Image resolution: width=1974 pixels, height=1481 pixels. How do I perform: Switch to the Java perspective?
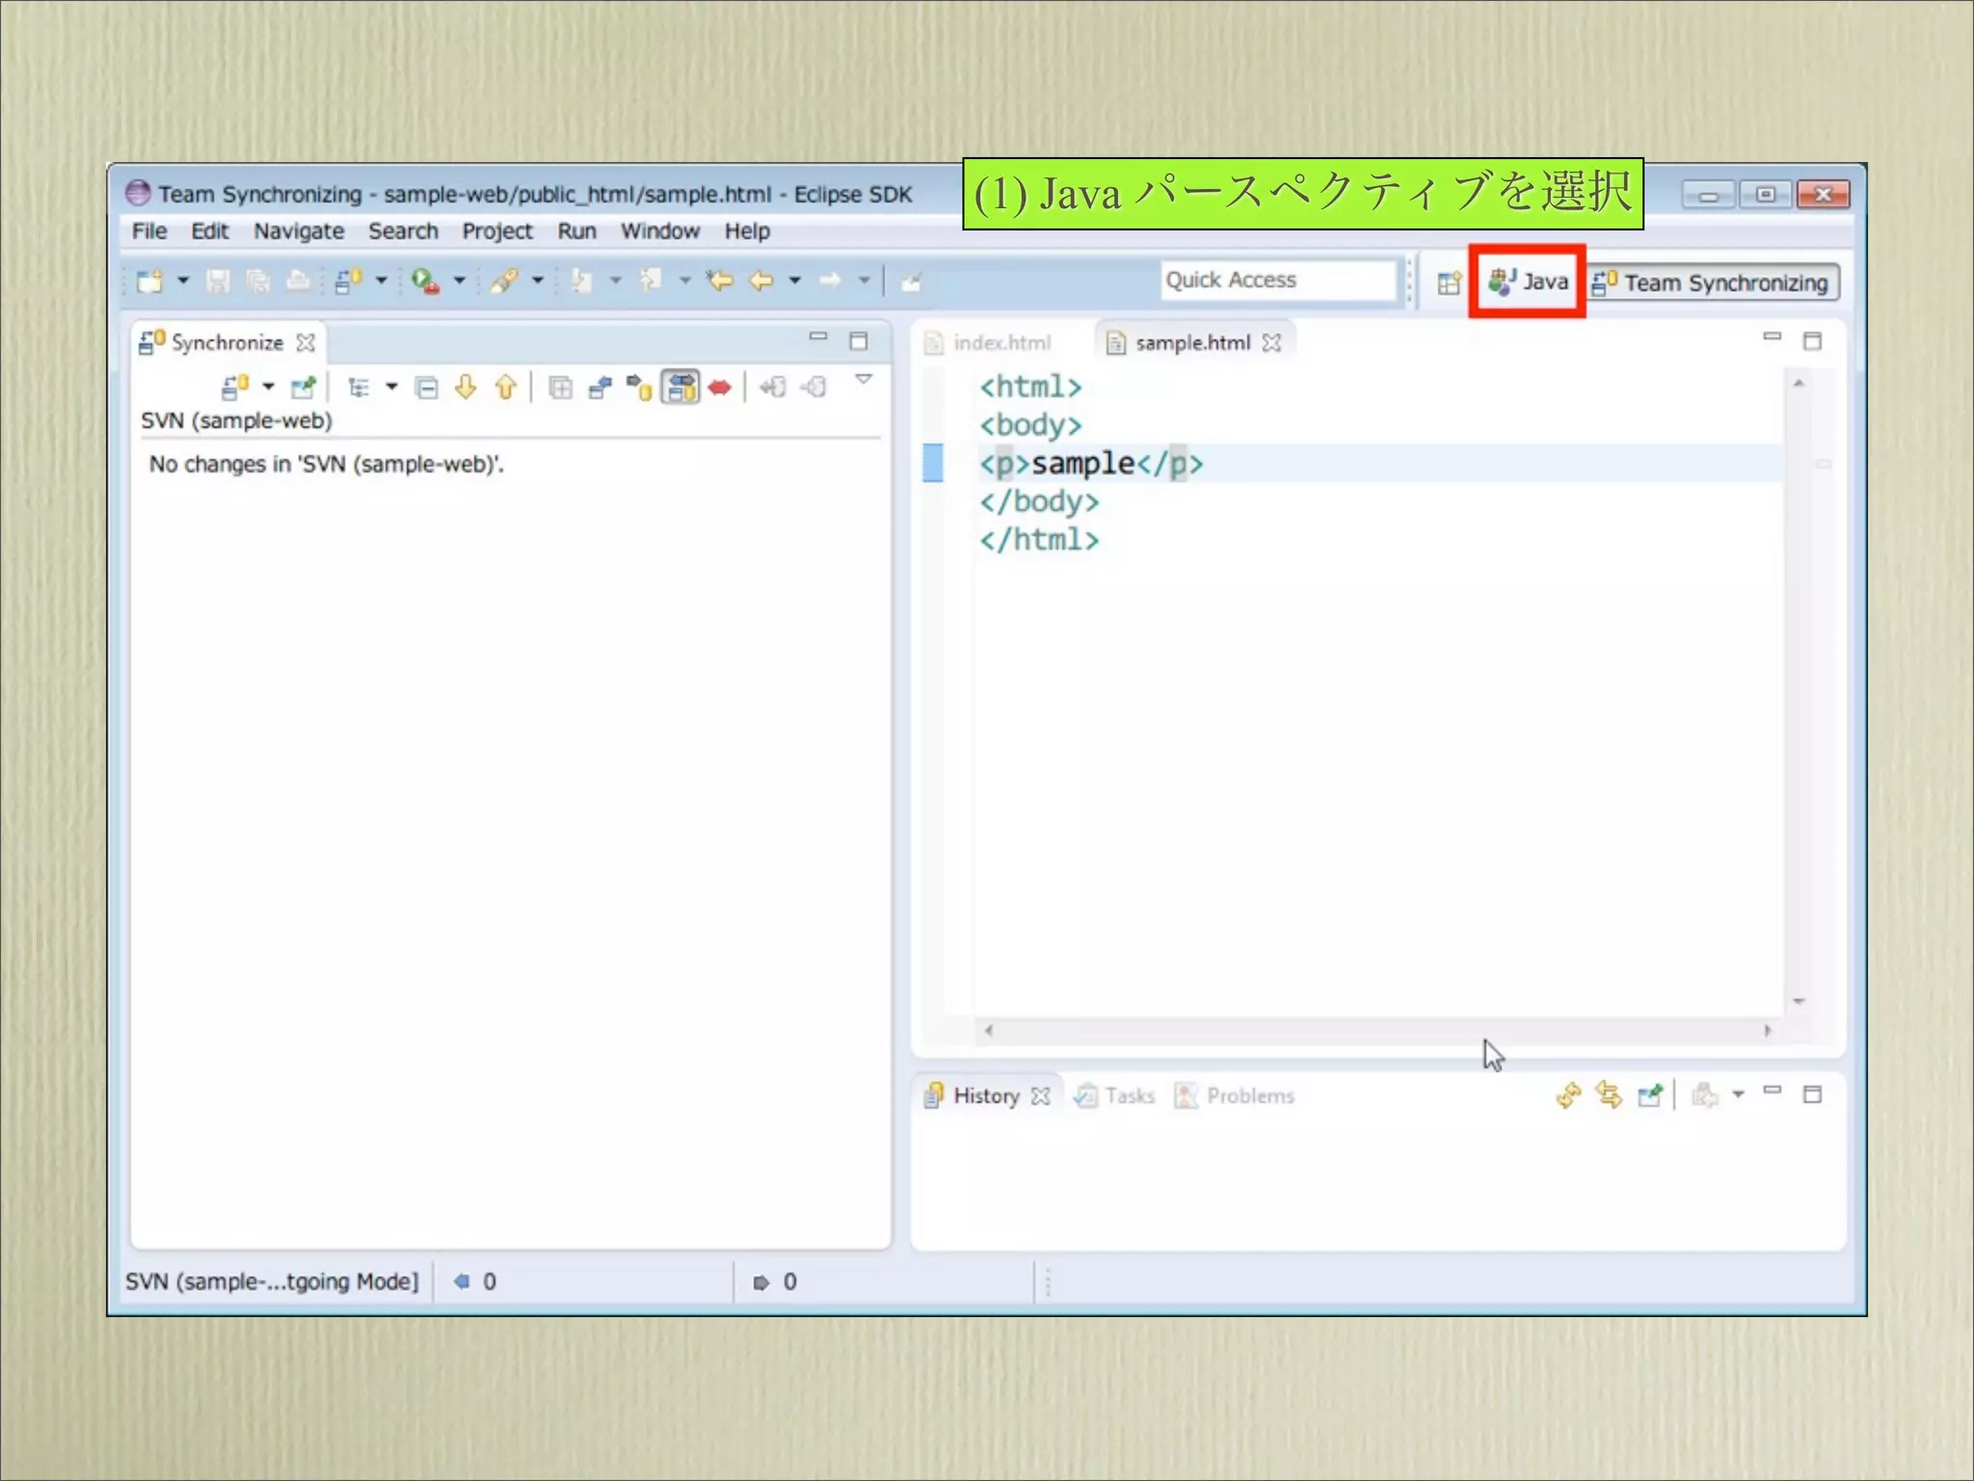coord(1530,282)
